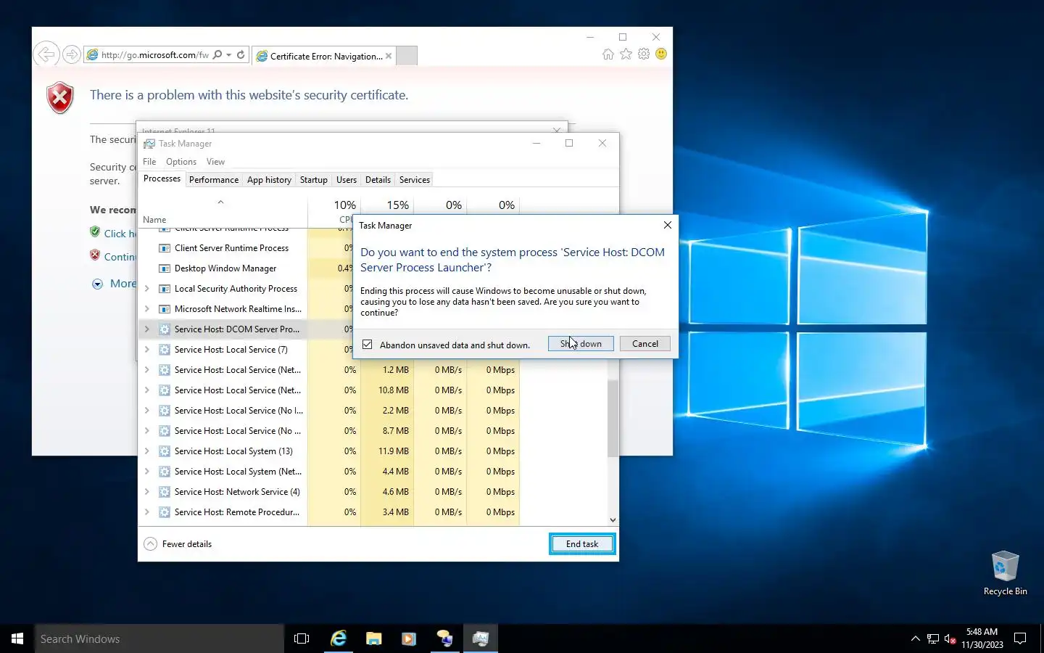Open Task View on taskbar

coord(302,638)
